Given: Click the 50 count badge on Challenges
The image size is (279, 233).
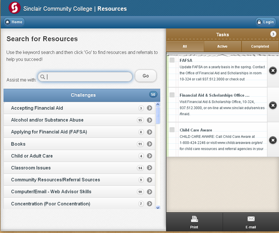Looking at the screenshot, I should (153, 94).
